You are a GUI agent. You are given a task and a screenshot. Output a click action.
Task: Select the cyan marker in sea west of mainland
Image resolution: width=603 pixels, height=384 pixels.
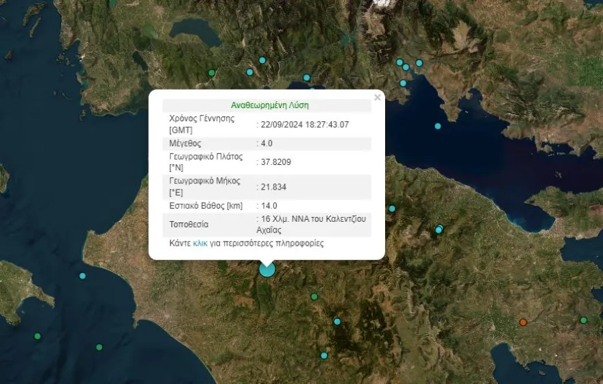(82, 276)
